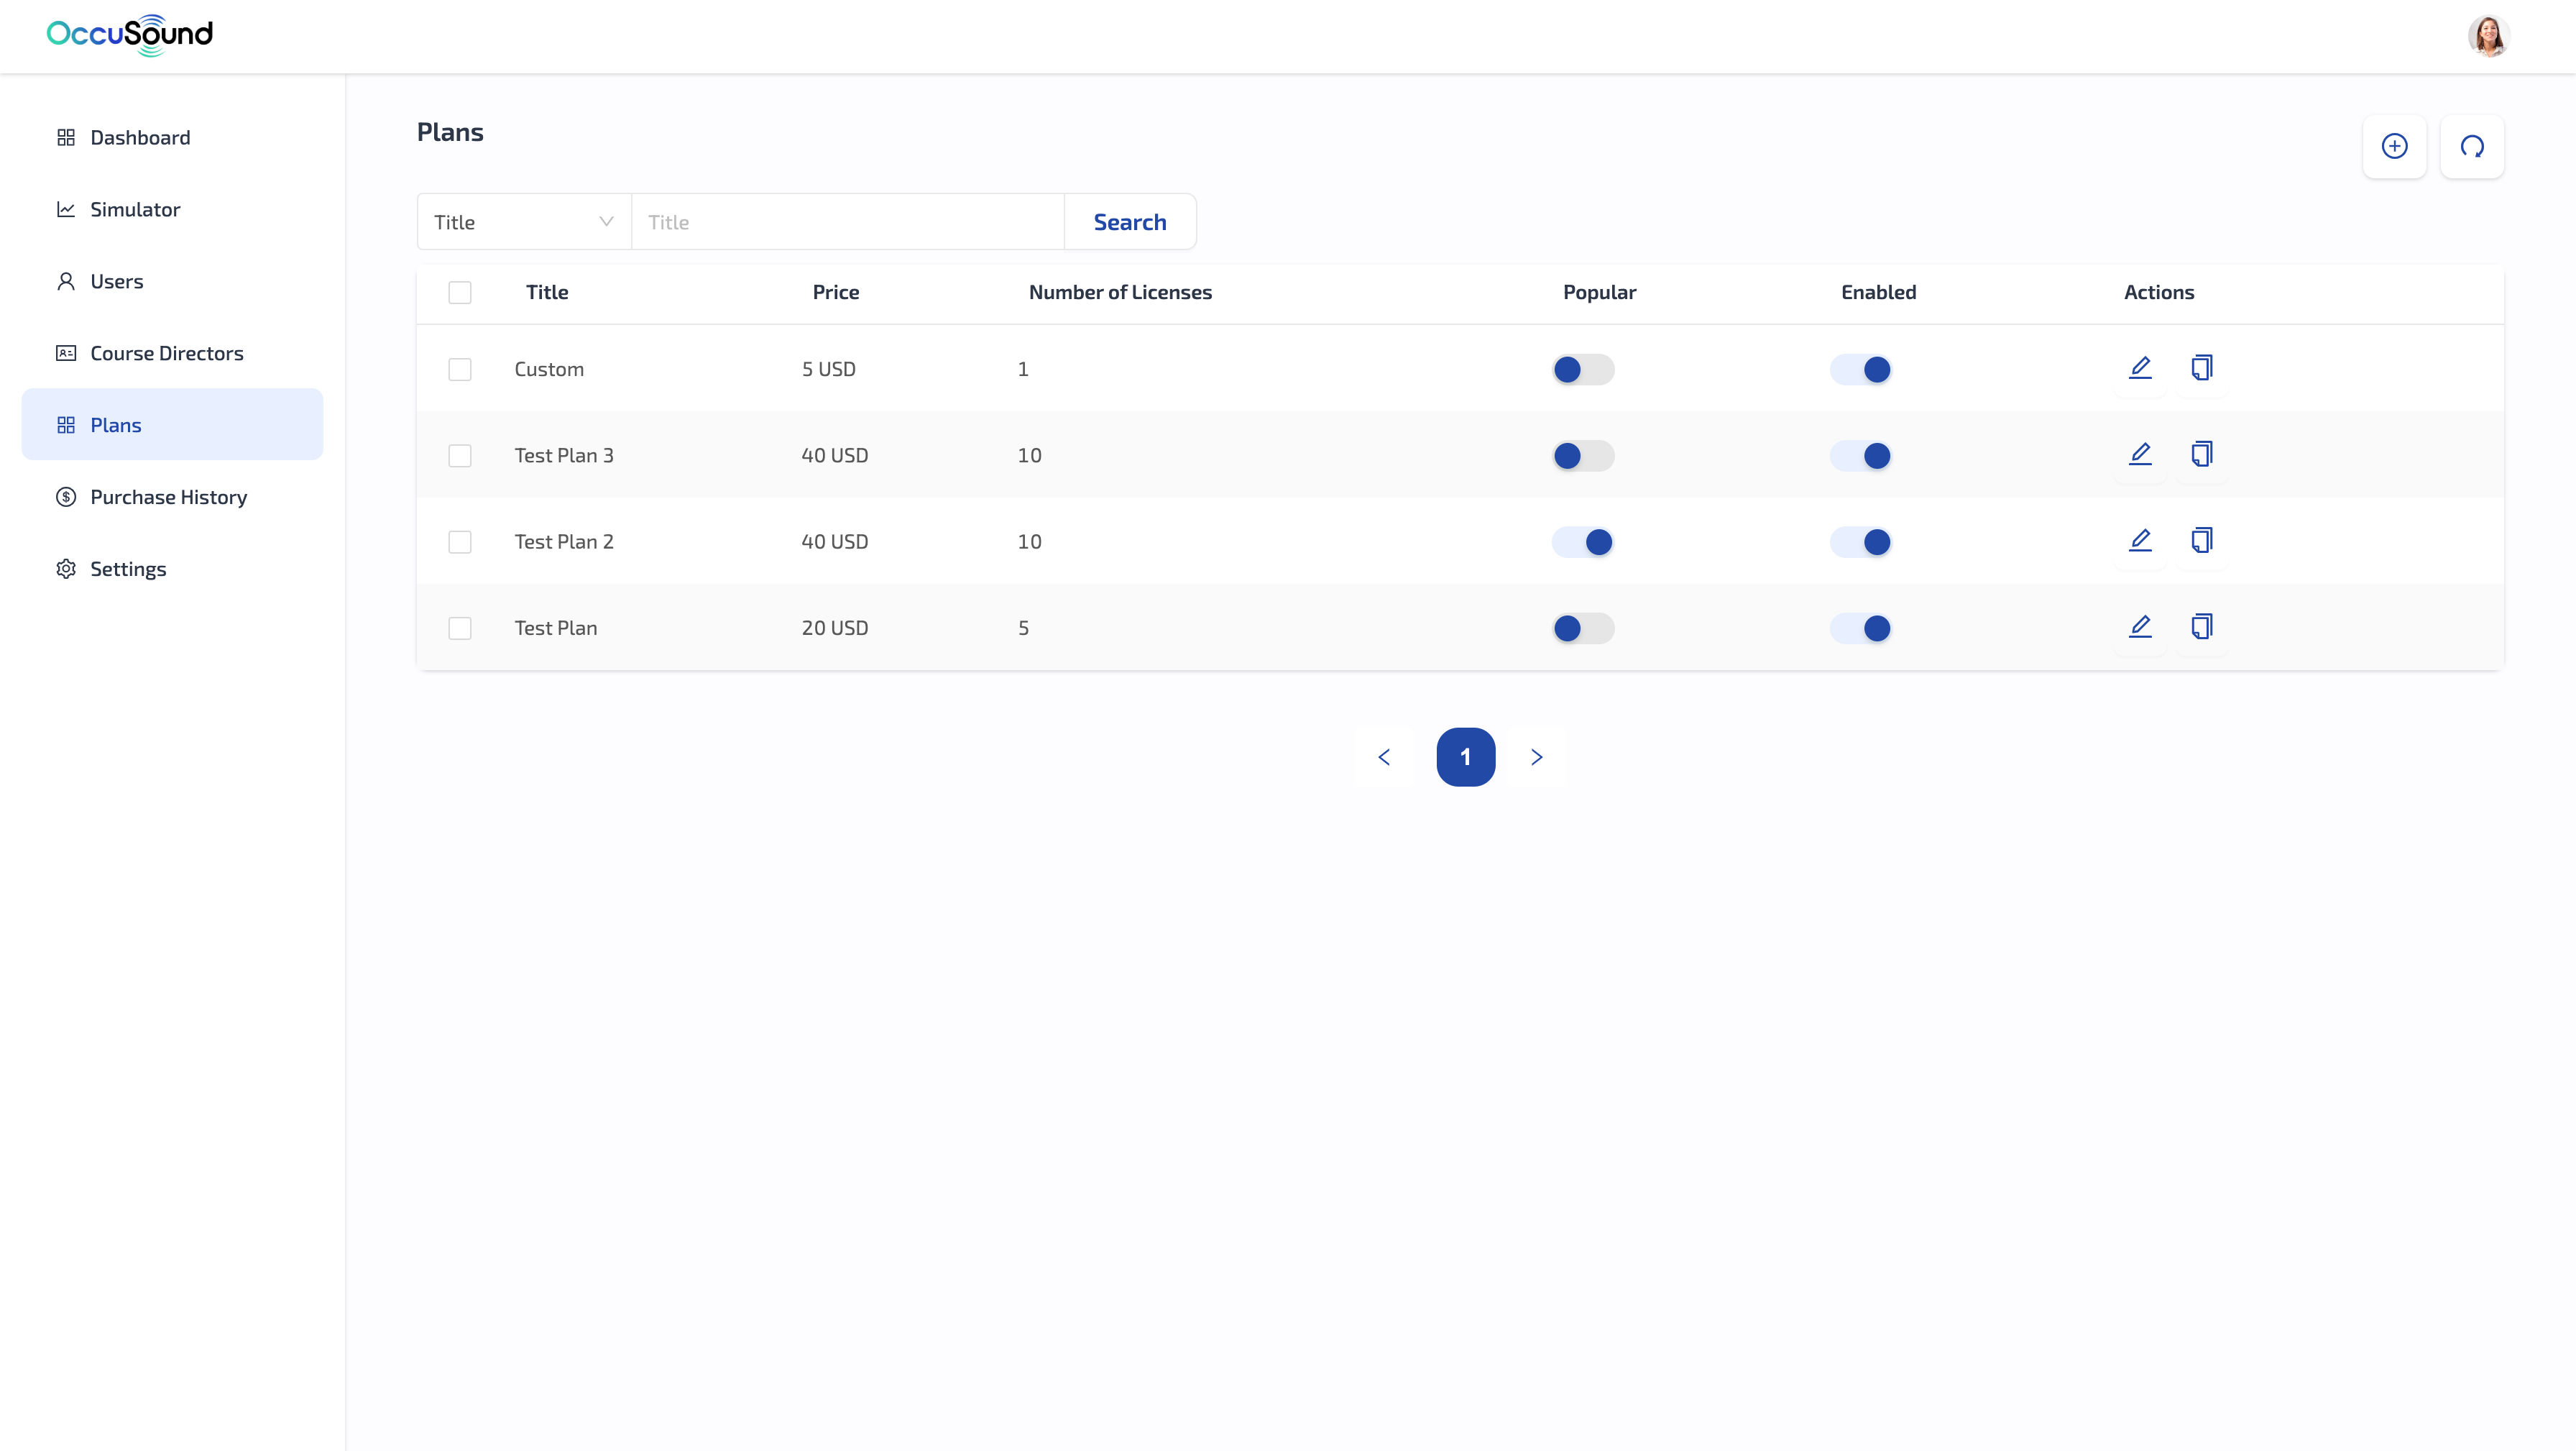Viewport: 2576px width, 1451px height.
Task: Click the Dashboard grid icon
Action: click(66, 137)
